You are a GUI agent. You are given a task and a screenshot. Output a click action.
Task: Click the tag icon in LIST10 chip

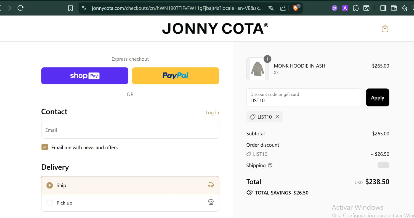click(x=252, y=117)
